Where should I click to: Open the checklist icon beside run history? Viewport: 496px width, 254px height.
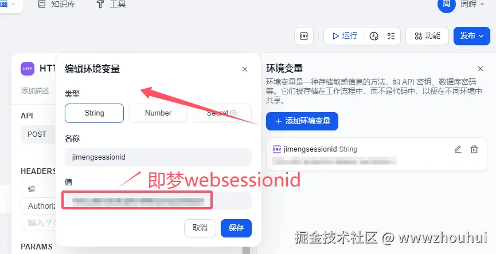391,36
